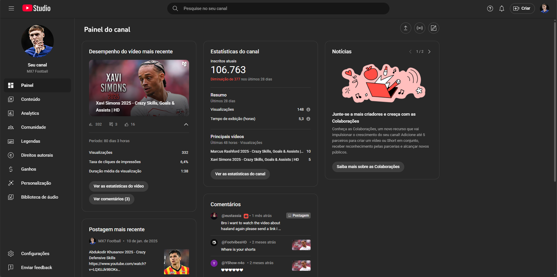Click the @FootvibesHD commenter avatar
This screenshot has height=277, width=557.
(214, 243)
